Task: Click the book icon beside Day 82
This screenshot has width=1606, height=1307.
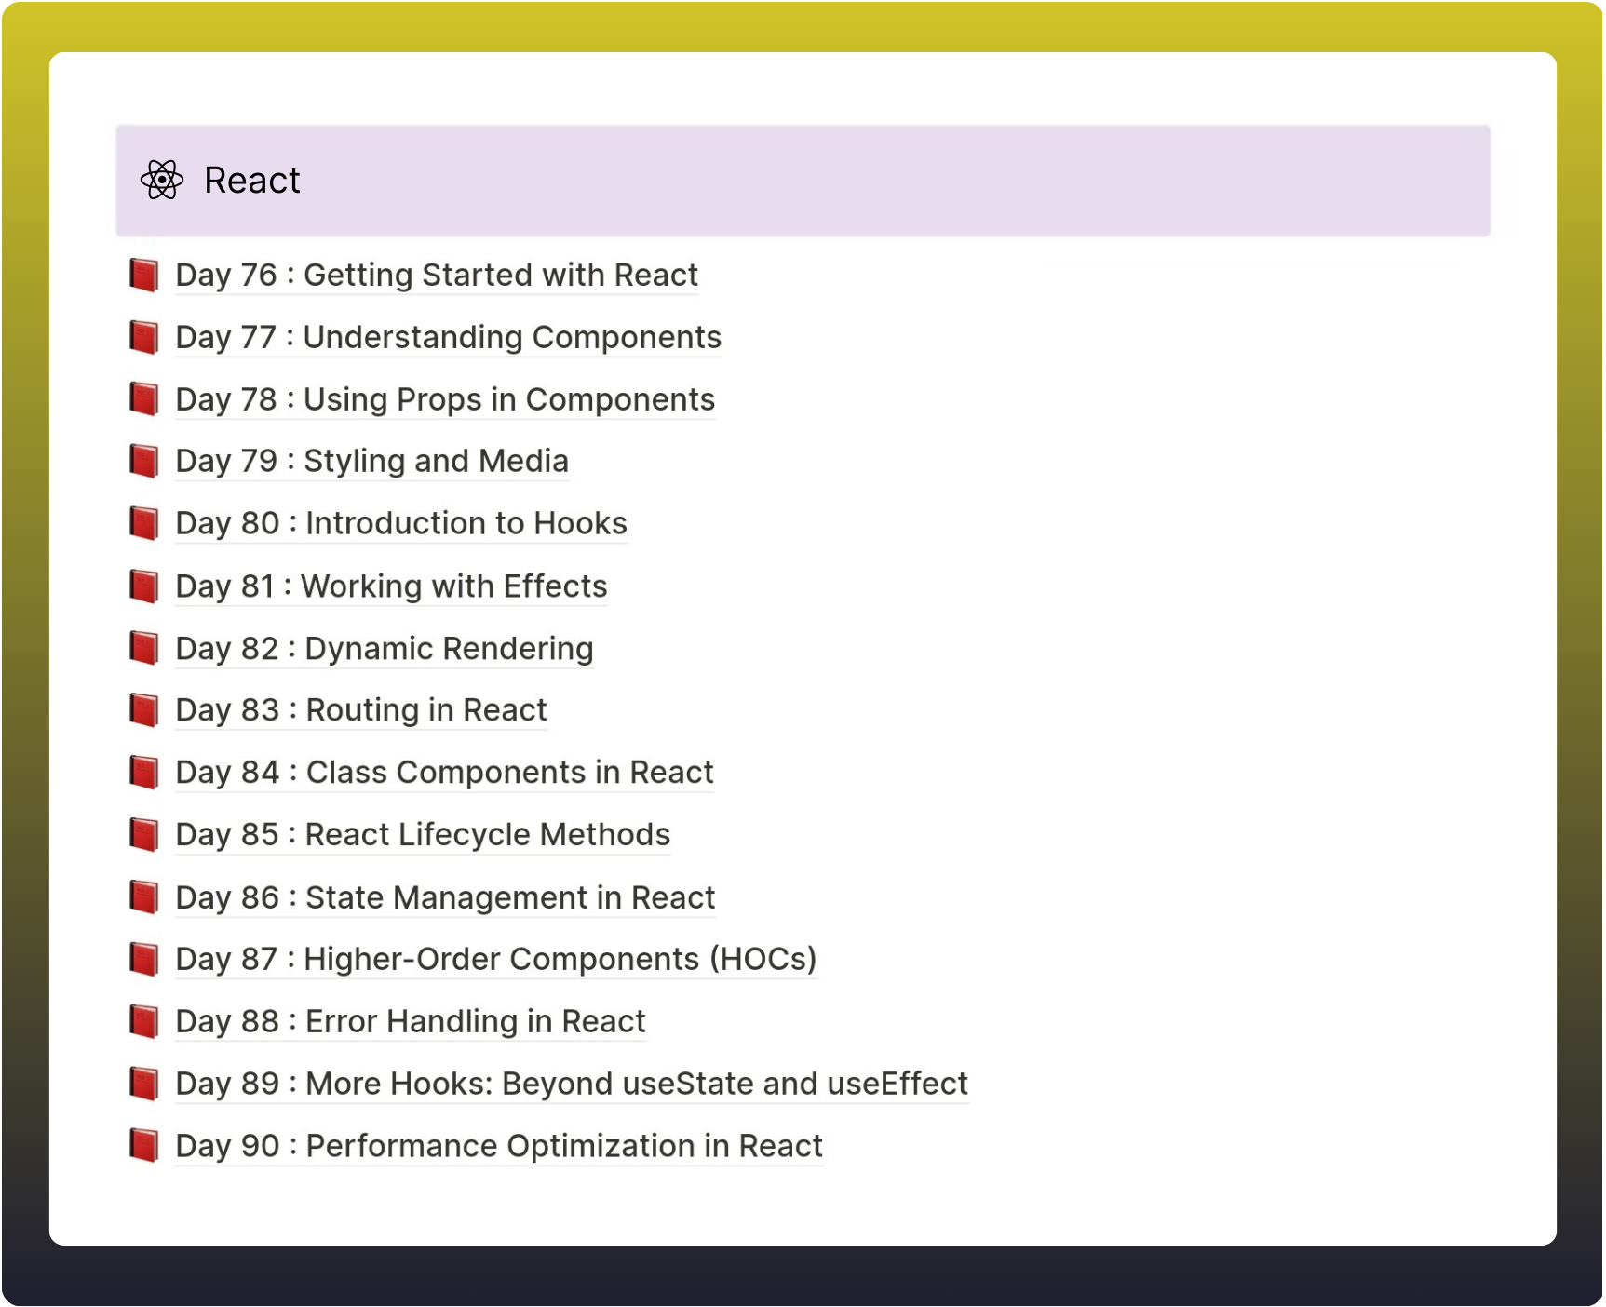Action: coord(144,648)
